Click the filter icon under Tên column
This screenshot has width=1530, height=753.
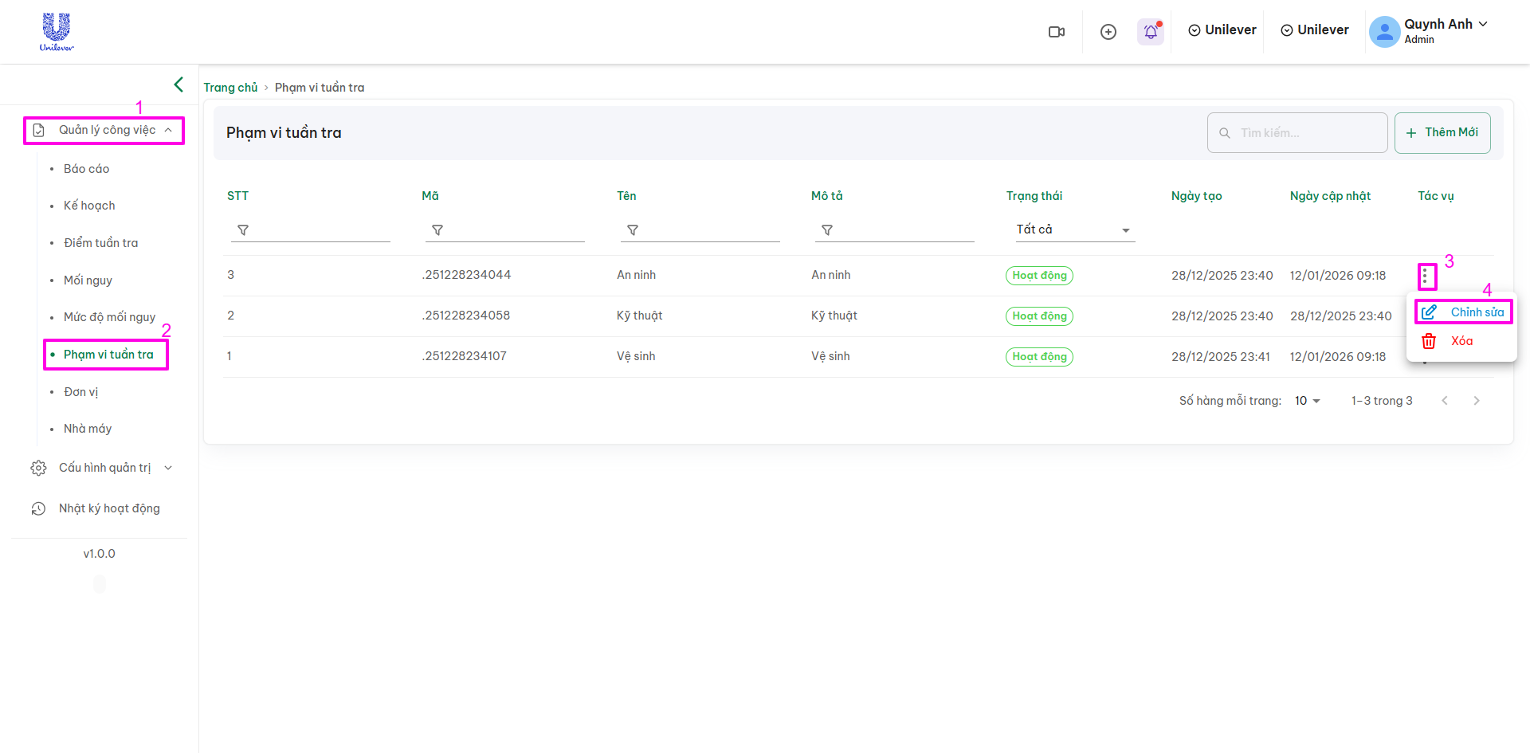pos(633,230)
